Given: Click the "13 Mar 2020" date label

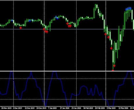Looking at the screenshot, I should coord(123,108).
